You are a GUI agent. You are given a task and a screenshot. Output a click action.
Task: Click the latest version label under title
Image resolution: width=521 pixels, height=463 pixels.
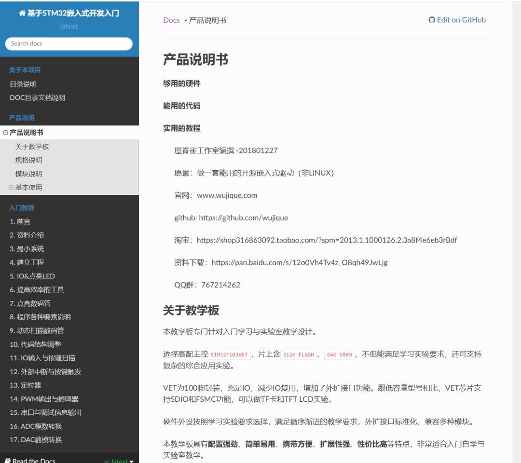pyautogui.click(x=69, y=26)
